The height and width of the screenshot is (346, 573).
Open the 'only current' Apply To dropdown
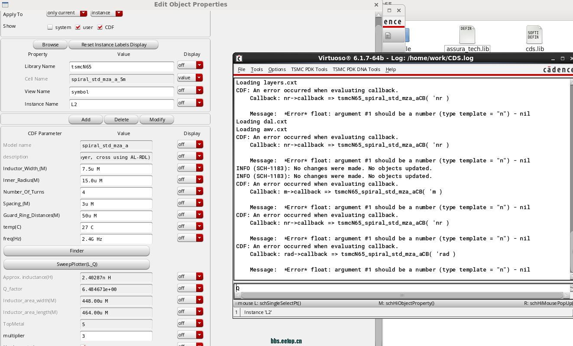(67, 13)
